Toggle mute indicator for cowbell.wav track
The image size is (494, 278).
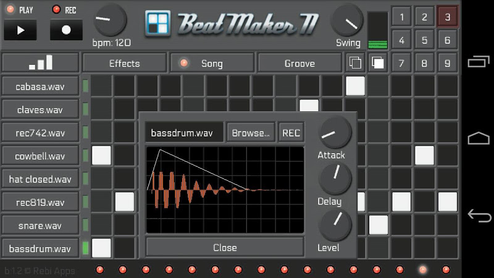pos(85,156)
